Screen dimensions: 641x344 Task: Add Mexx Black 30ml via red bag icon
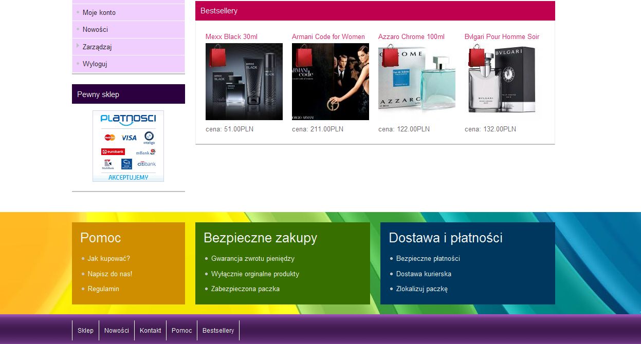pos(217,55)
